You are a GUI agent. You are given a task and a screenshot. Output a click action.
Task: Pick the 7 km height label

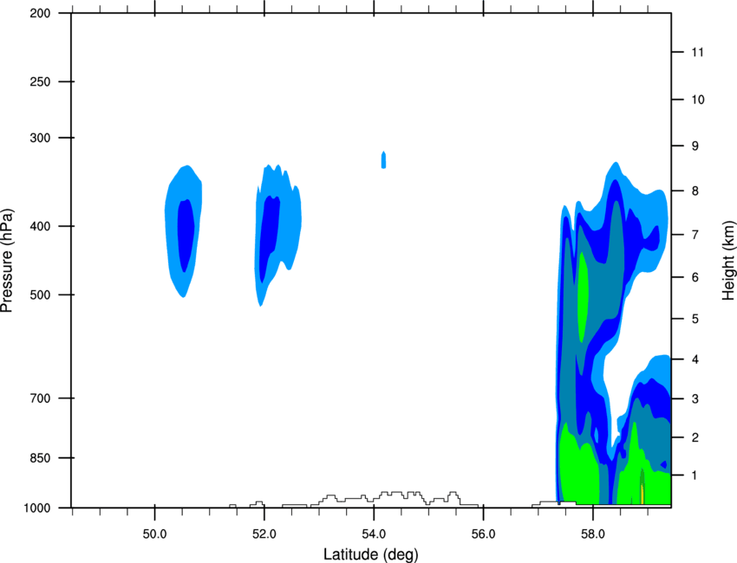coord(695,235)
